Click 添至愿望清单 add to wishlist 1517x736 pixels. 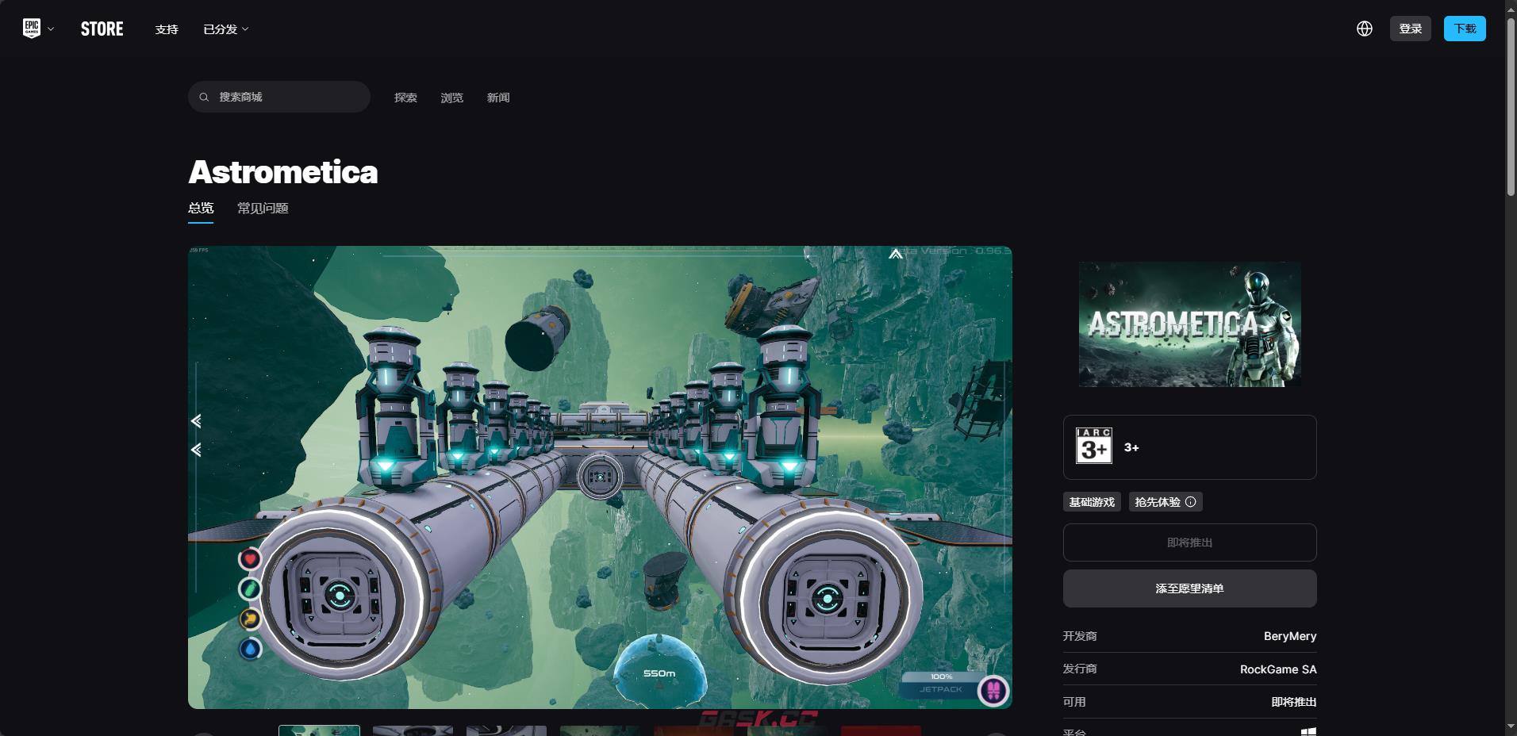1189,588
